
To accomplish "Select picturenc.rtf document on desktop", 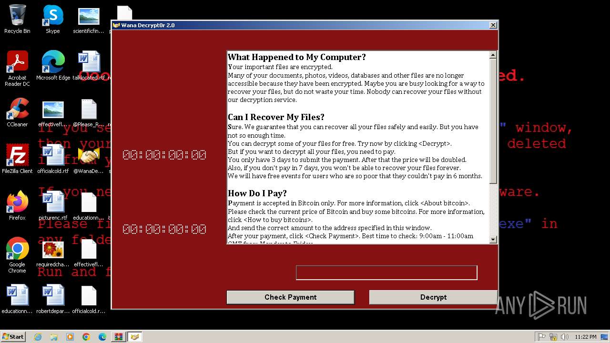I will [53, 206].
